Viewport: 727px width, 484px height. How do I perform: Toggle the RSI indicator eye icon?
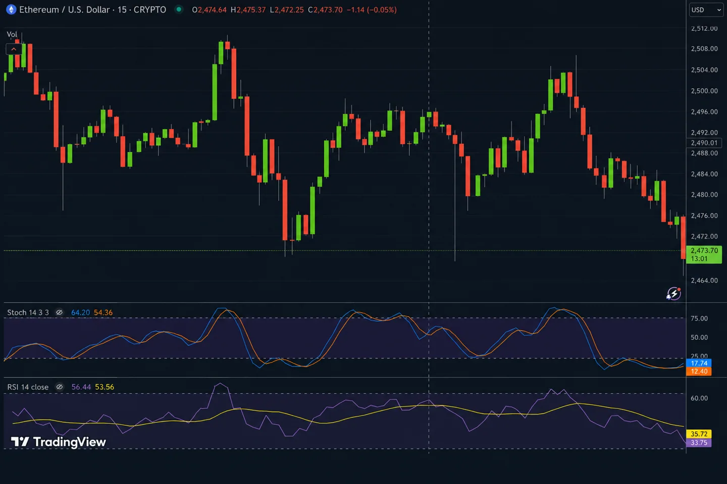[x=59, y=387]
